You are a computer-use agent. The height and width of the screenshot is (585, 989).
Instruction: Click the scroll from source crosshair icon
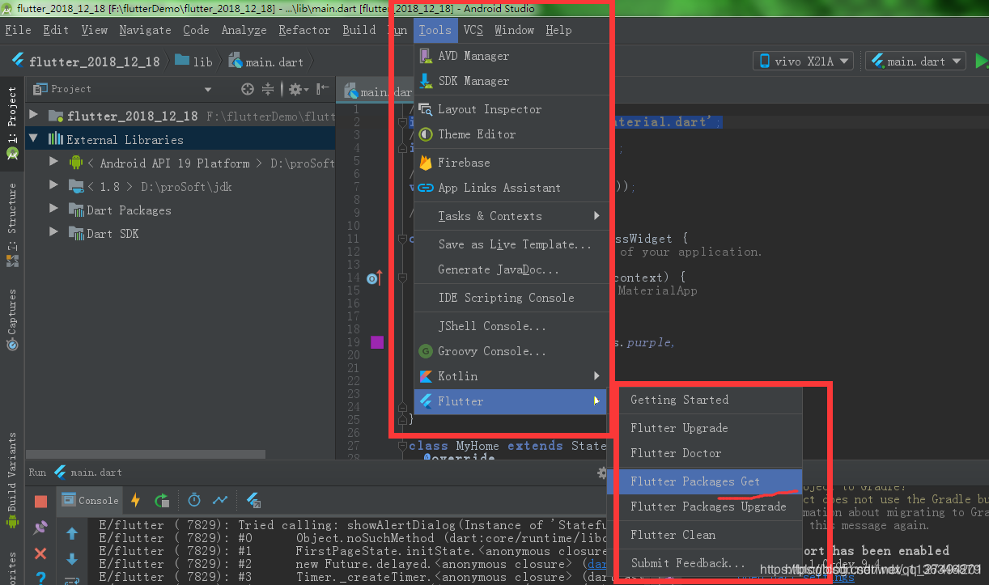(248, 89)
